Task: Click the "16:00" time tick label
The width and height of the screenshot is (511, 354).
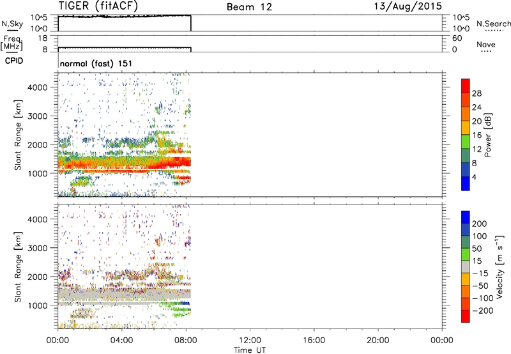Action: (x=314, y=341)
